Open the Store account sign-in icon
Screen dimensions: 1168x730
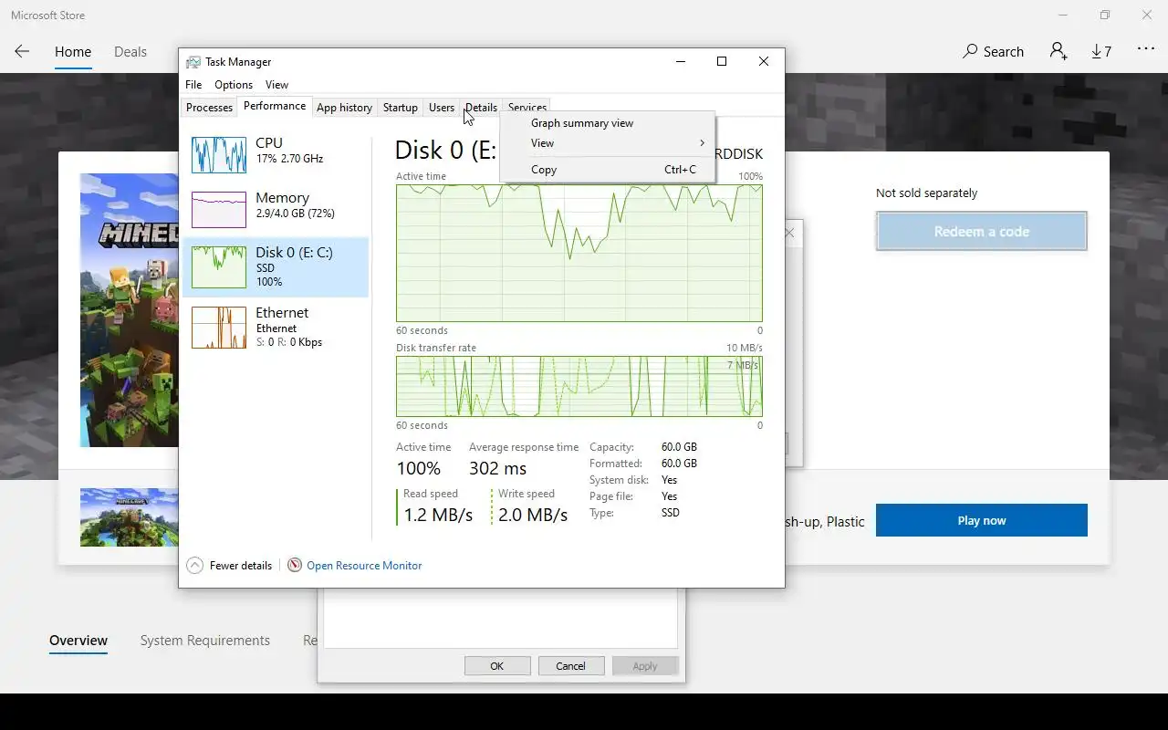pos(1058,51)
